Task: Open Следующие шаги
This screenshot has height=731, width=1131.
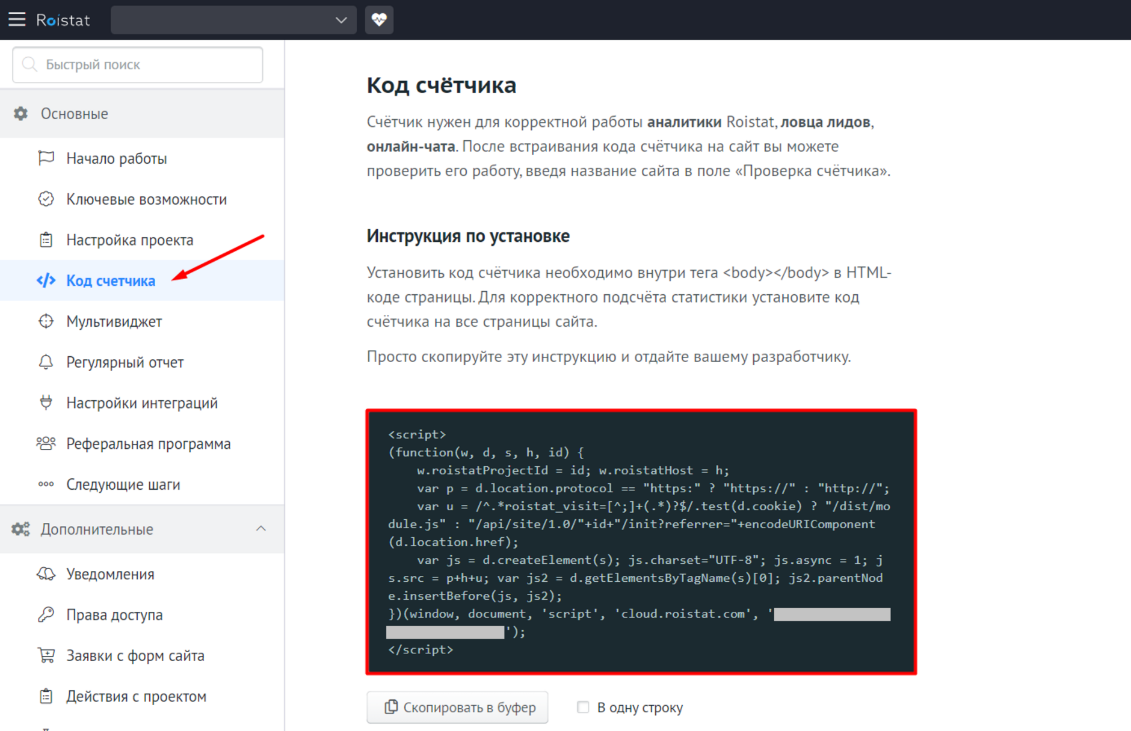Action: coord(123,484)
